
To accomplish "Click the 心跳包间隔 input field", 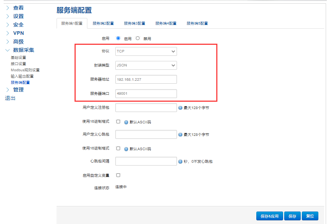I will 146,161.
